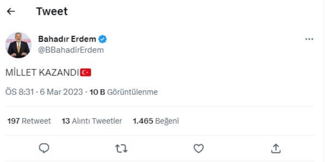325x162 pixels.
Task: Click the Tweet page heading
Action: 52,11
